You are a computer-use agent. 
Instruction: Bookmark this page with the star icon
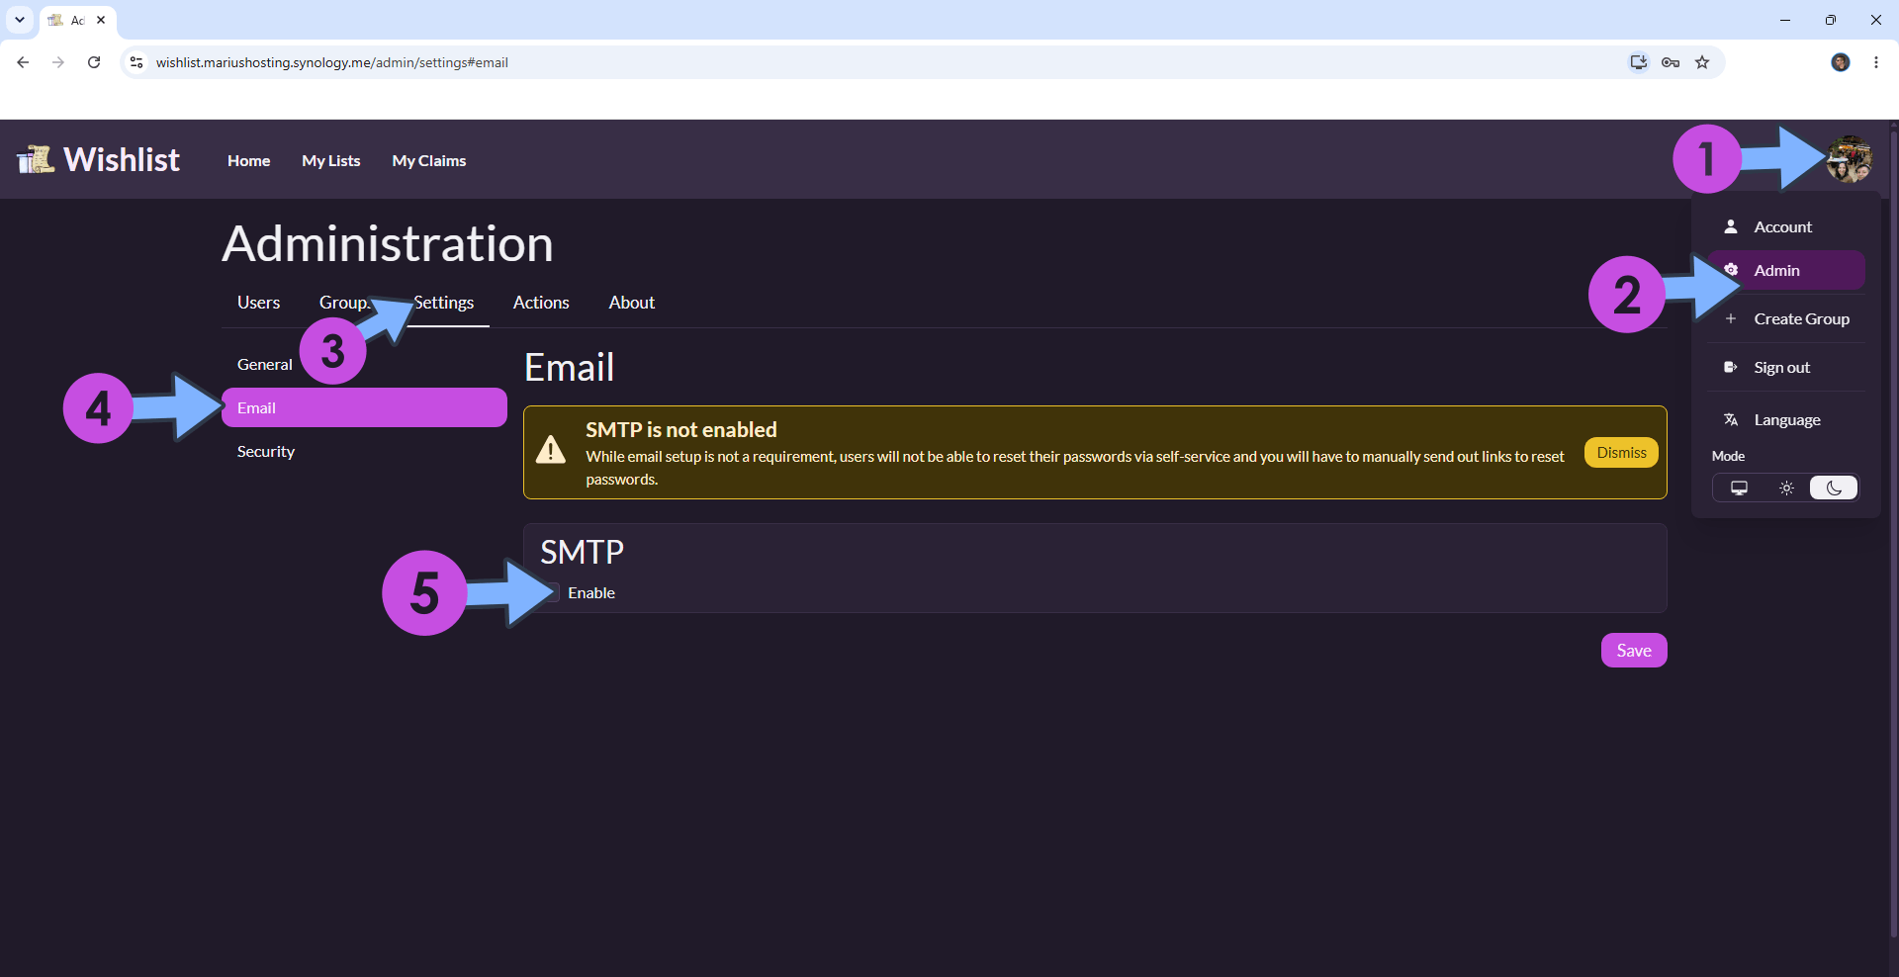(1702, 62)
